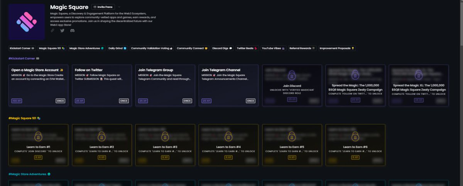Click the 5 XP badge on Learn to Earn #6
The width and height of the screenshot is (463, 186).
click(x=355, y=157)
